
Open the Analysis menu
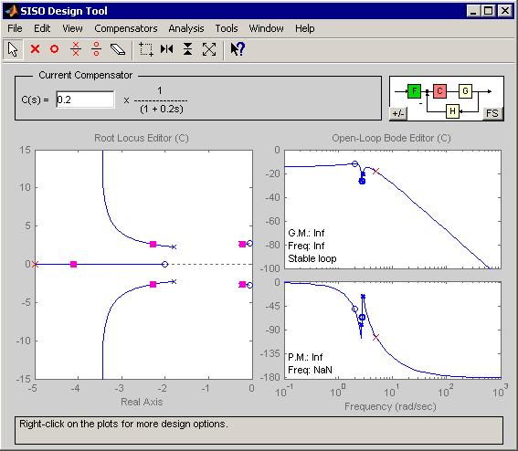pyautogui.click(x=186, y=28)
